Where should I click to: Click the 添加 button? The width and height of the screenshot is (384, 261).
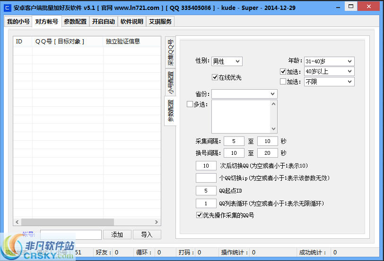tap(117, 235)
